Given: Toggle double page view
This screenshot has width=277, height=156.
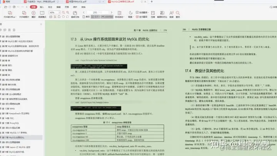Looking at the screenshot, I should pos(95,17).
